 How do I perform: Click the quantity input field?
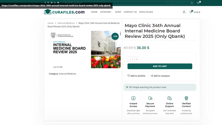[133, 59]
